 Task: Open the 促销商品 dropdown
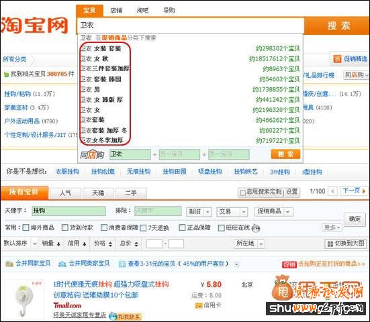pyautogui.click(x=274, y=211)
